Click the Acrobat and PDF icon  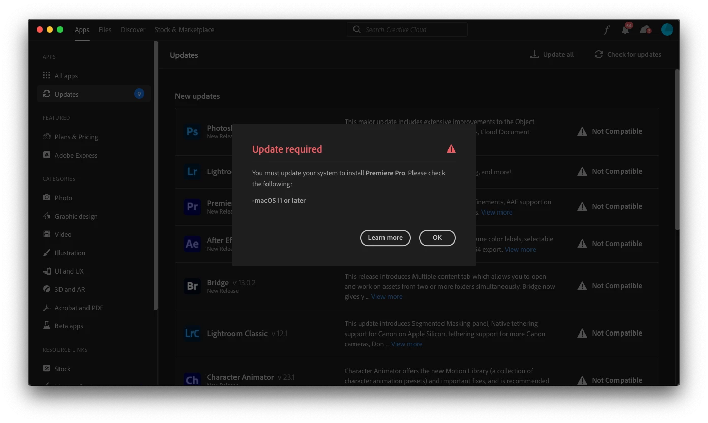point(47,307)
